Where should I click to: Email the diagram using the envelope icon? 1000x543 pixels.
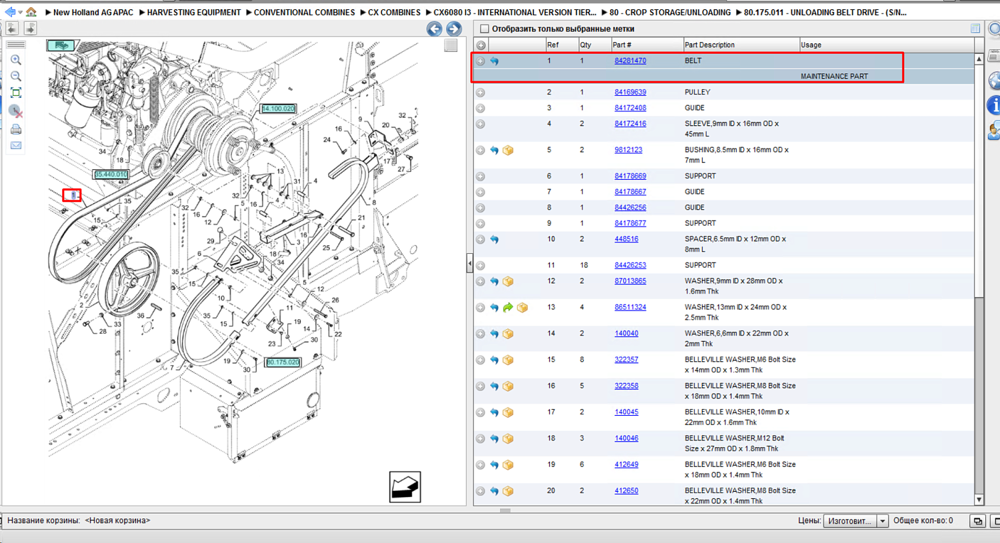[16, 145]
